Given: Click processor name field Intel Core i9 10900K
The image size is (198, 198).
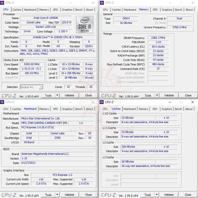Looking at the screenshot, I should point(46,18).
